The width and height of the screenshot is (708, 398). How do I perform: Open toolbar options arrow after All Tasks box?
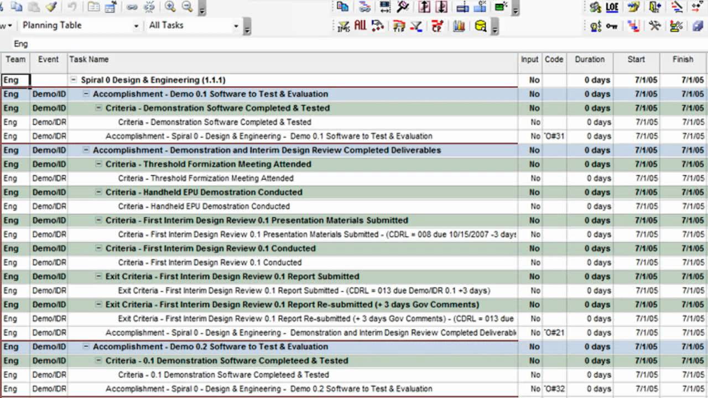point(247,27)
